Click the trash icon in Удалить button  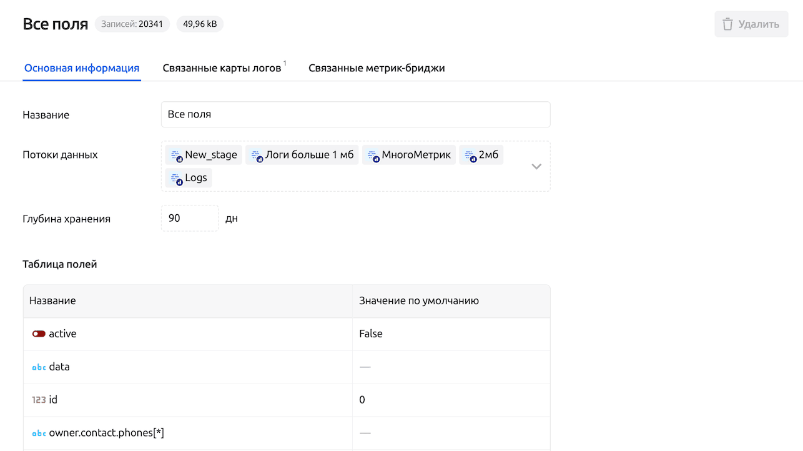tap(727, 24)
